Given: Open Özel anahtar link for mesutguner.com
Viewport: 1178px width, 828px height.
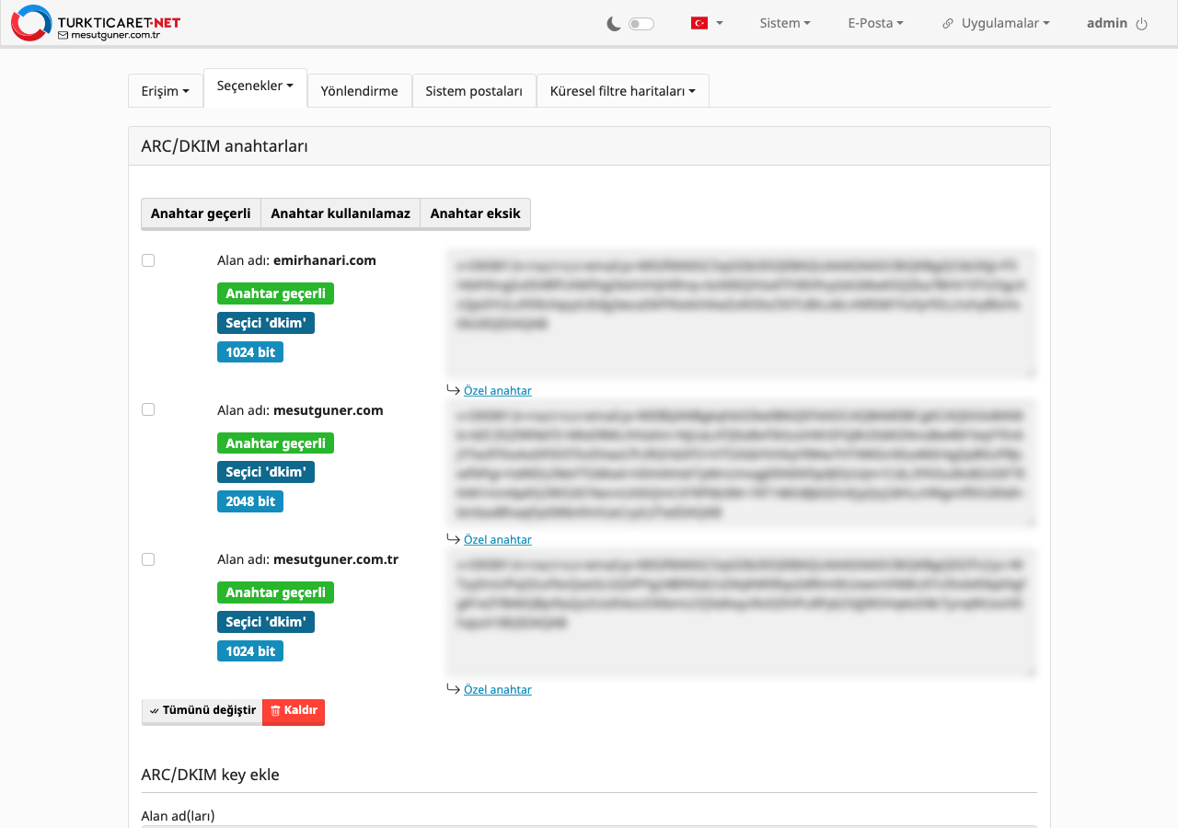Looking at the screenshot, I should click(498, 539).
